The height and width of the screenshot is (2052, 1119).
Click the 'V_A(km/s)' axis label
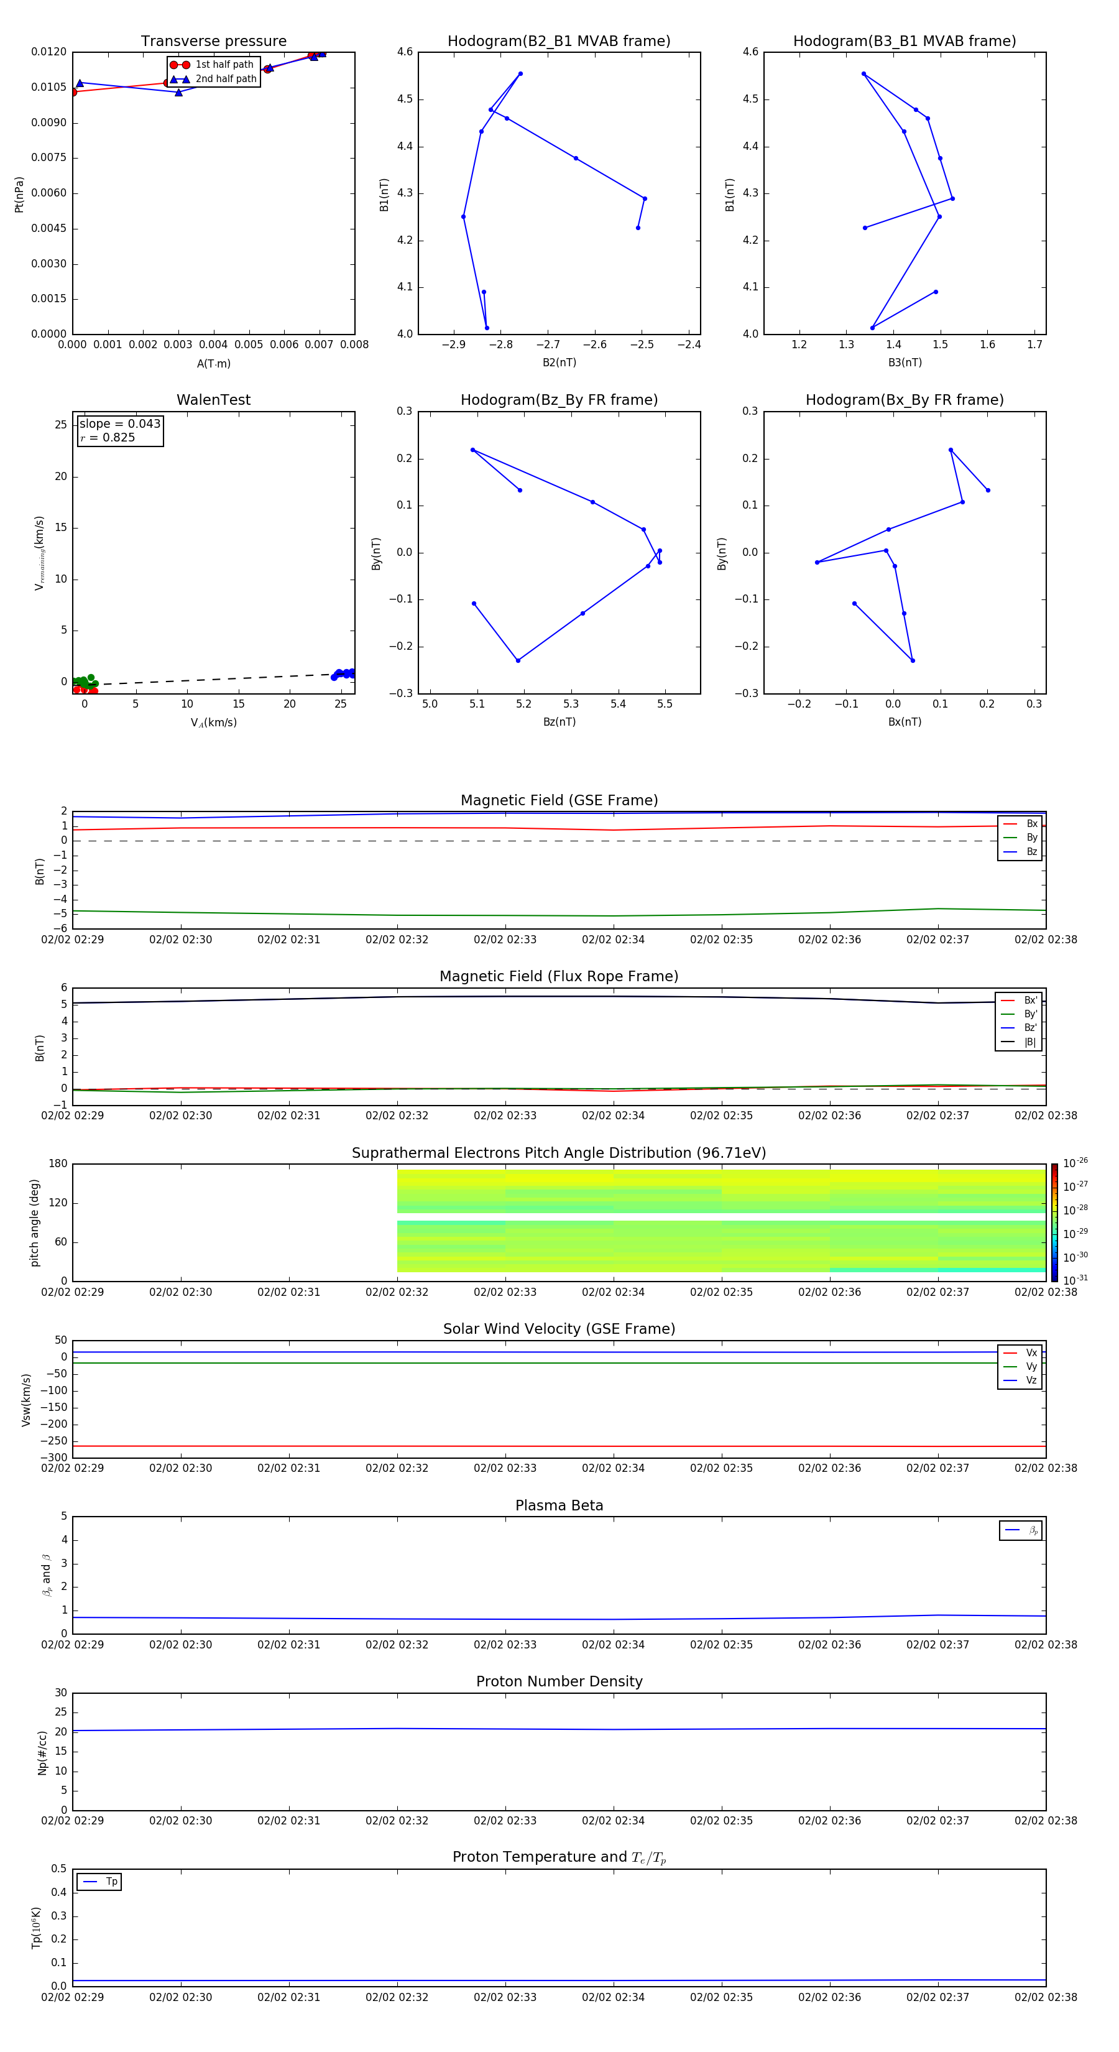pos(213,723)
